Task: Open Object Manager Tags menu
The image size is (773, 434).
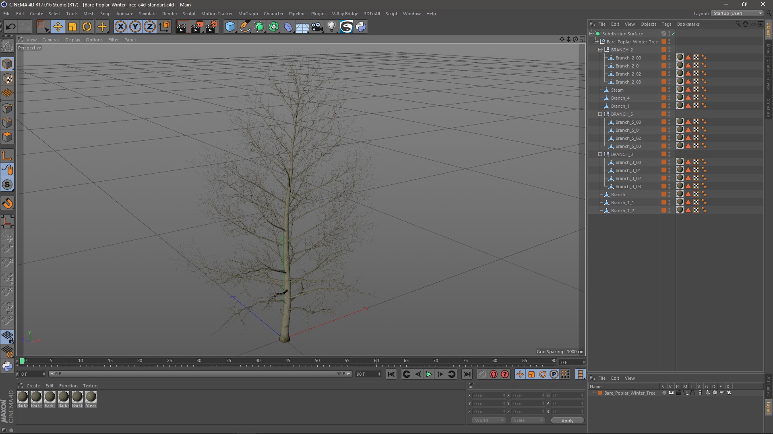Action: click(x=666, y=24)
